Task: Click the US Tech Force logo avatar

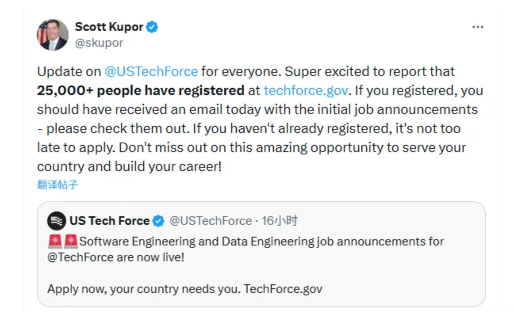Action: tap(56, 221)
